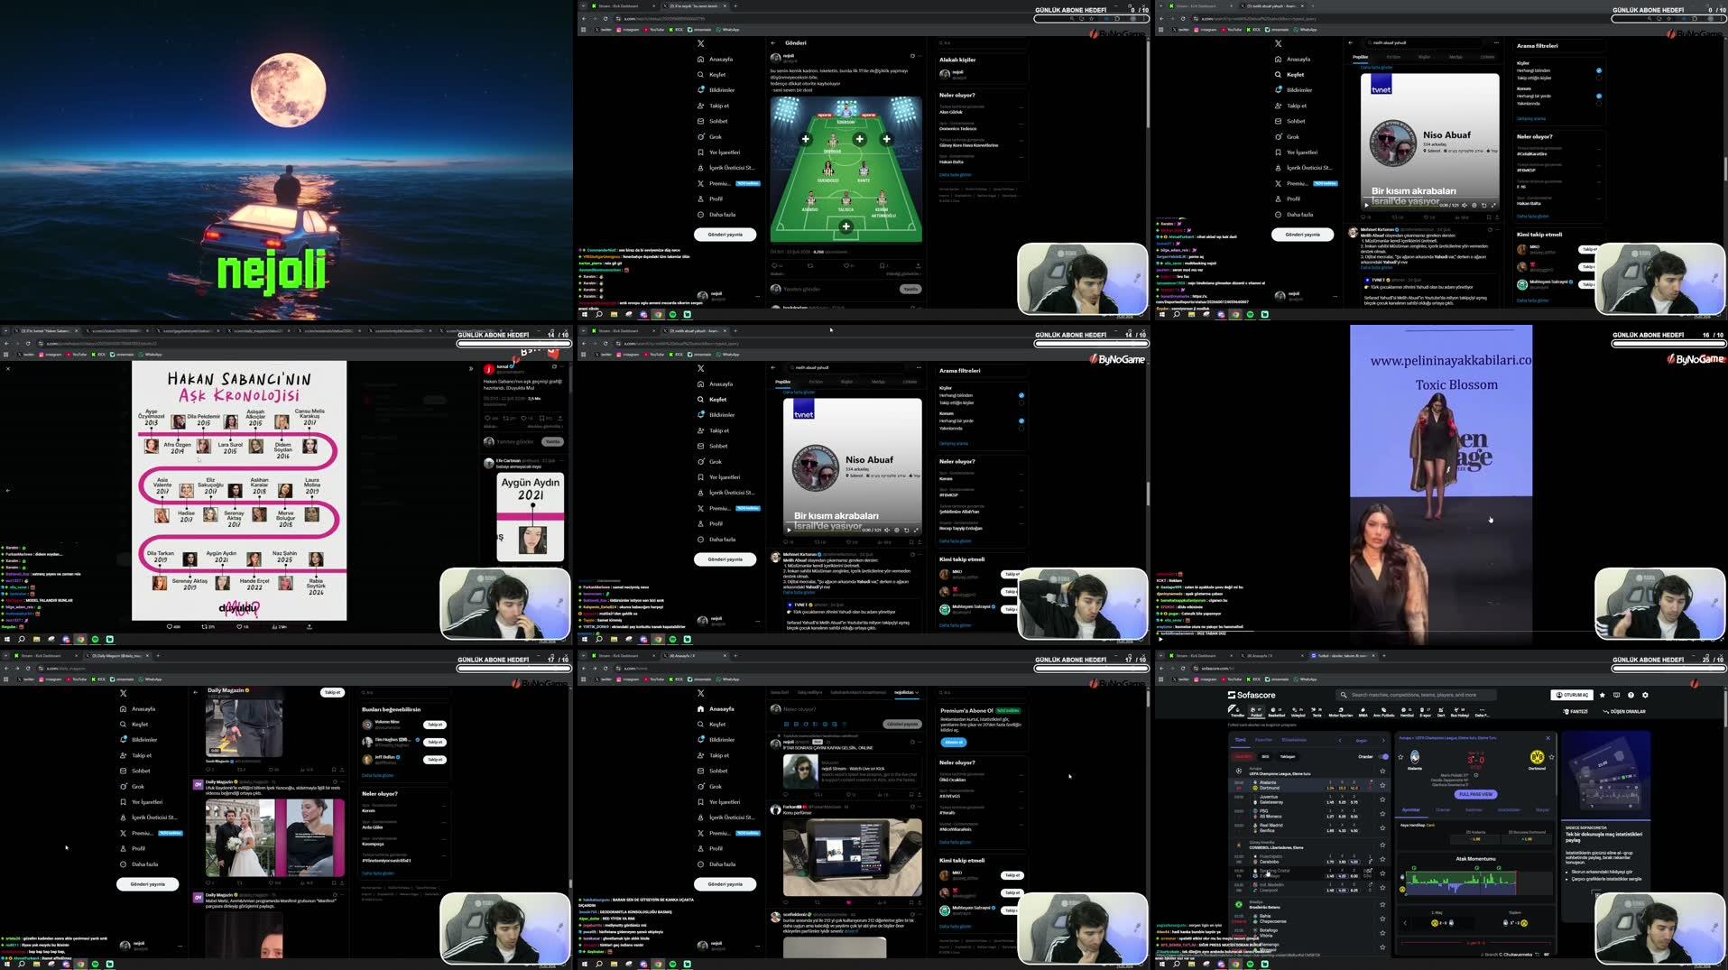Switch to the 'Medya' tab in search results
The width and height of the screenshot is (1728, 970).
pyautogui.click(x=877, y=382)
